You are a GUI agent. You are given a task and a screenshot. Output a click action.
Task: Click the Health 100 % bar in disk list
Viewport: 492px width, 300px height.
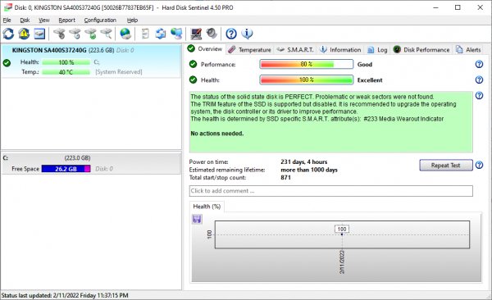point(66,62)
